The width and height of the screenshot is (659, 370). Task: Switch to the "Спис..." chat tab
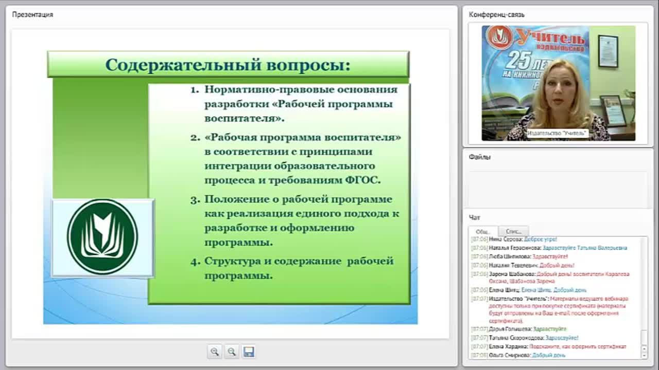pos(513,231)
